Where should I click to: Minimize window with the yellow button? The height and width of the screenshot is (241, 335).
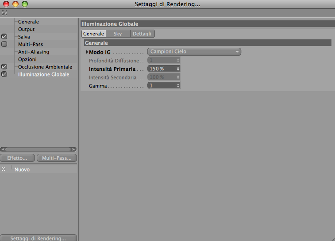[15, 4]
